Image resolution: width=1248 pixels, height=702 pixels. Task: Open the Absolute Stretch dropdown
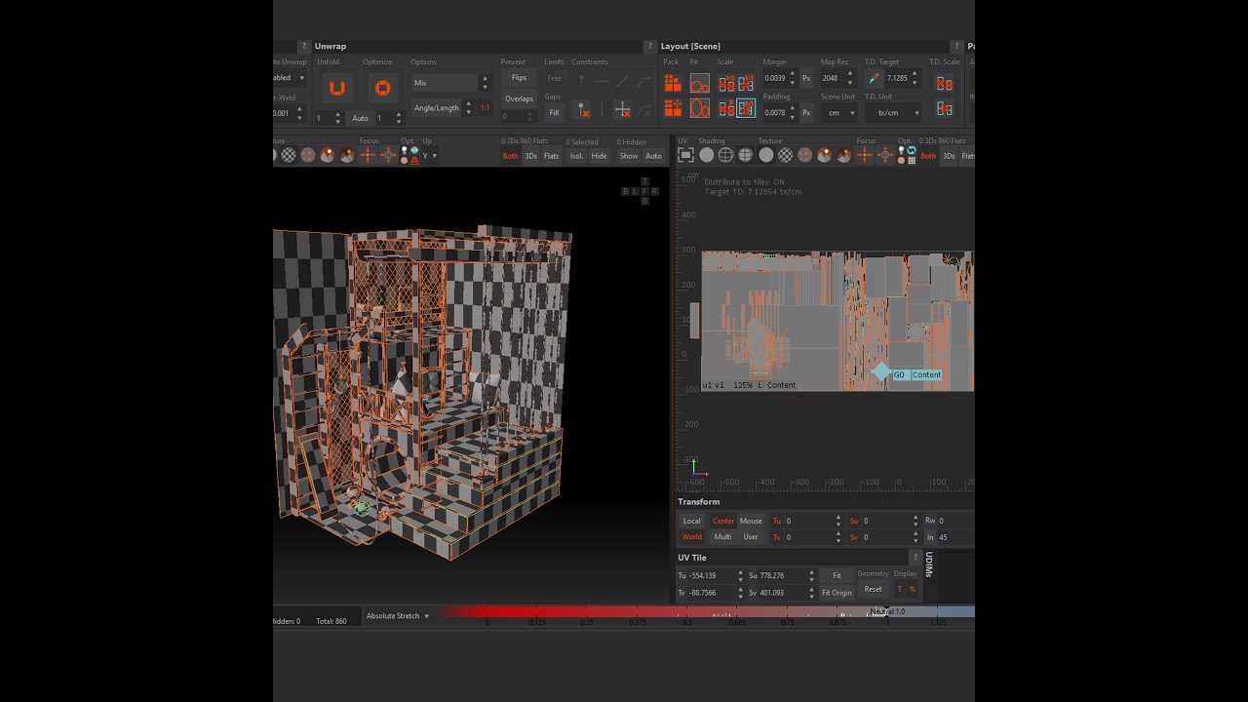(x=397, y=616)
